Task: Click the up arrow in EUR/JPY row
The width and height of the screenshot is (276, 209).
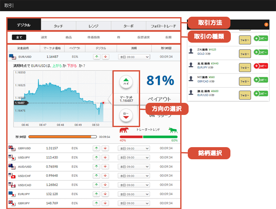Action: point(97,194)
